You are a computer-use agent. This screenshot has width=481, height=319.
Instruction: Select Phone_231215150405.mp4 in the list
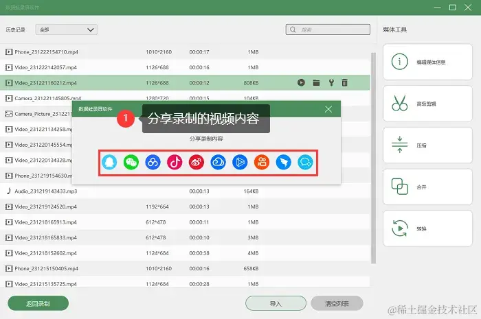[185, 268]
